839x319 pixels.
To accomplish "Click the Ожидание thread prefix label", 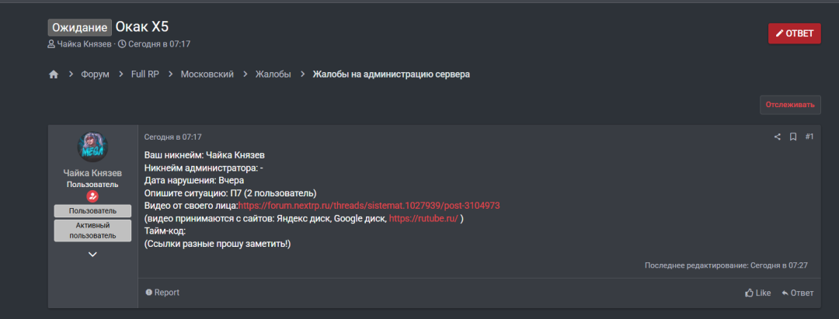I will (x=79, y=28).
